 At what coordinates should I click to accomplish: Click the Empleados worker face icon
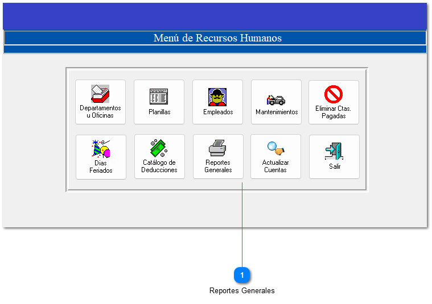coord(217,97)
